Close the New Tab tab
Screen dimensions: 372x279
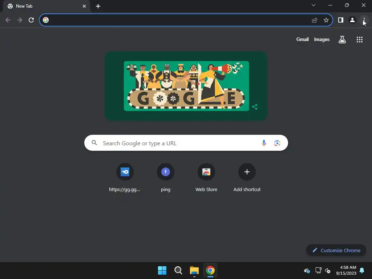tap(84, 6)
